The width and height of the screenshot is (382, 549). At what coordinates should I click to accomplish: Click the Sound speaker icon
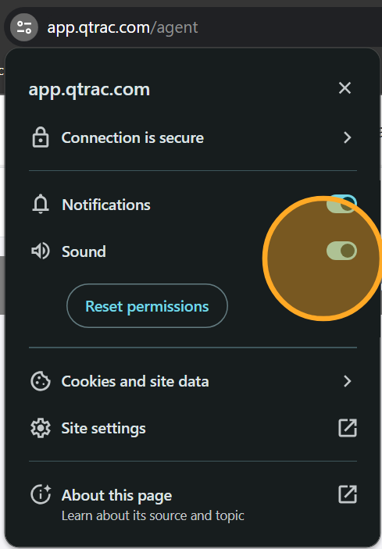point(41,251)
